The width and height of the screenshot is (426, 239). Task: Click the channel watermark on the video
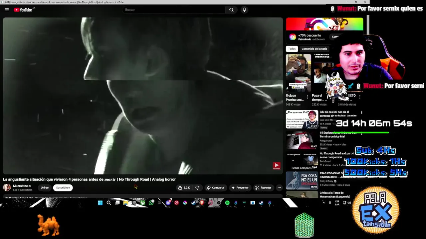(x=277, y=166)
